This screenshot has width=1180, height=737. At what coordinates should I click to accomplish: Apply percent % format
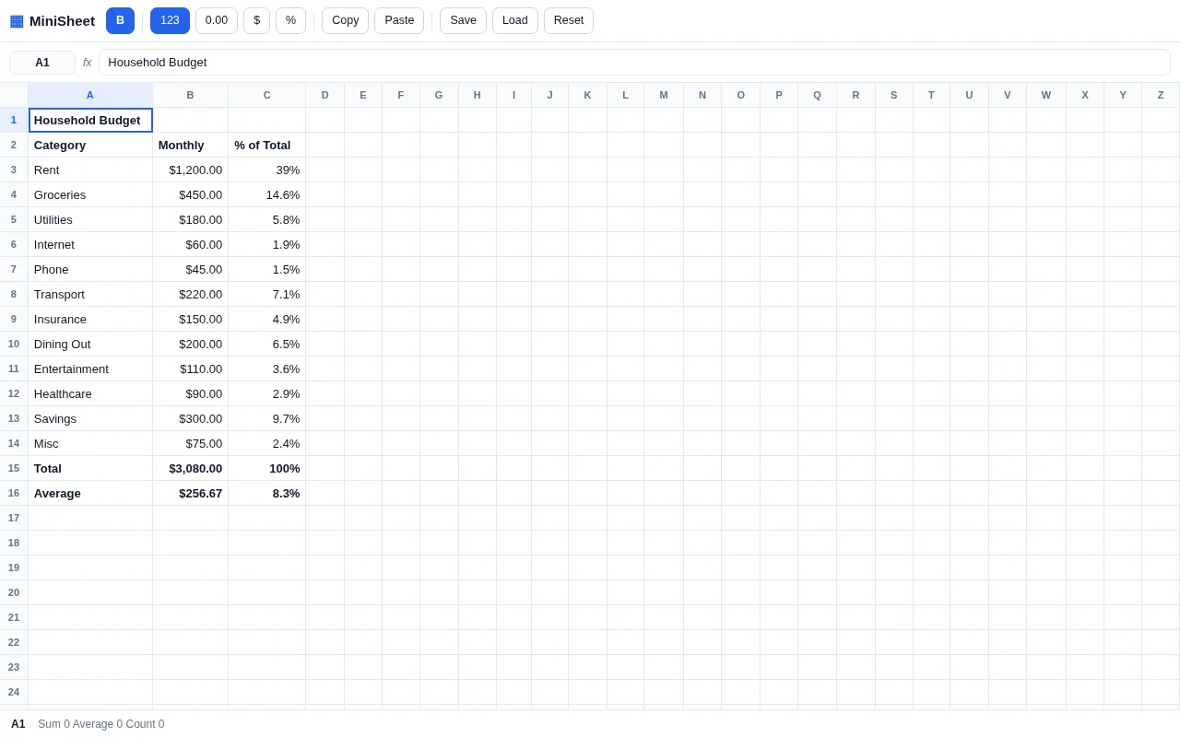pyautogui.click(x=290, y=20)
